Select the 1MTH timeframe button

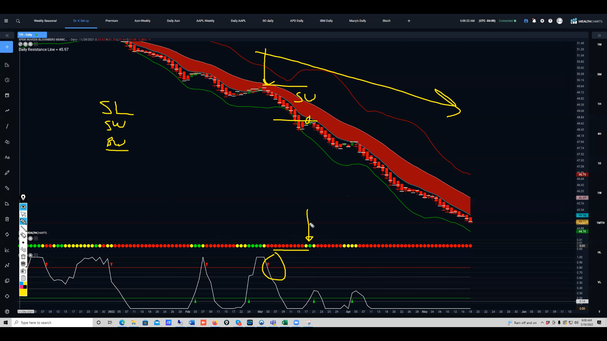[x=600, y=223]
